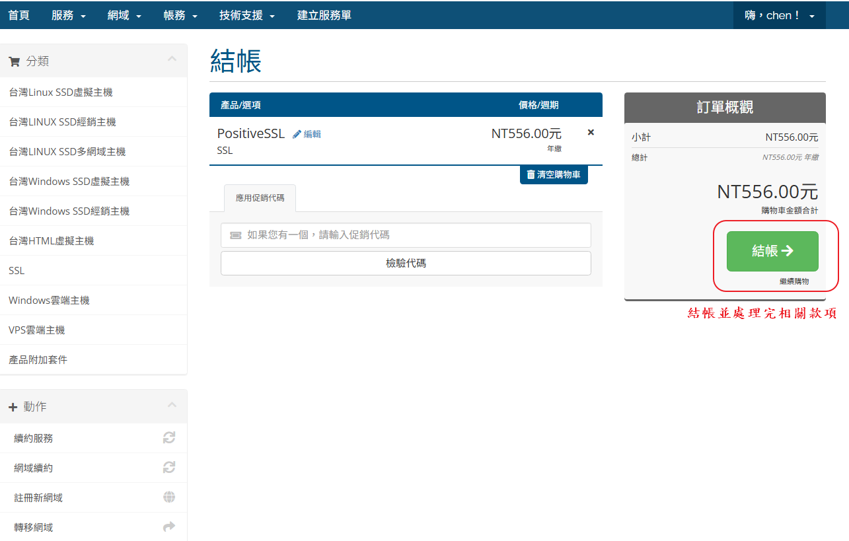
Task: Click the share arrow icon next to 轉移網域
Action: point(169,526)
